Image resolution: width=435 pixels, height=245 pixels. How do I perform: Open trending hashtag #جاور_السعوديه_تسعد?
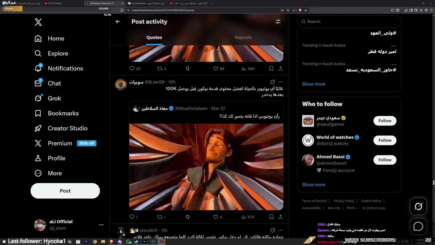pos(371,70)
